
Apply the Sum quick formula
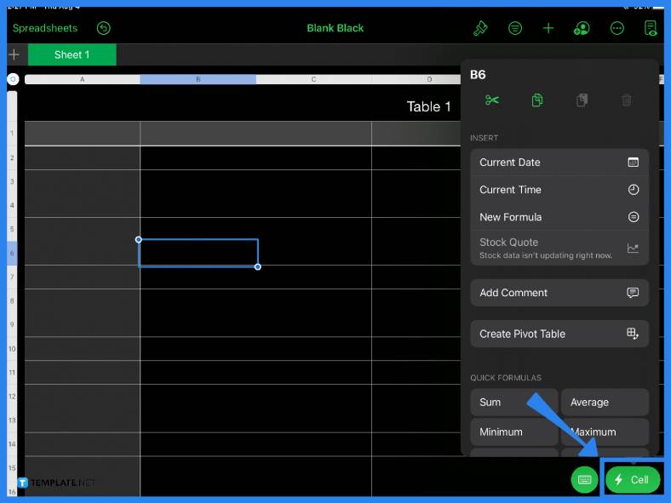[x=513, y=403]
